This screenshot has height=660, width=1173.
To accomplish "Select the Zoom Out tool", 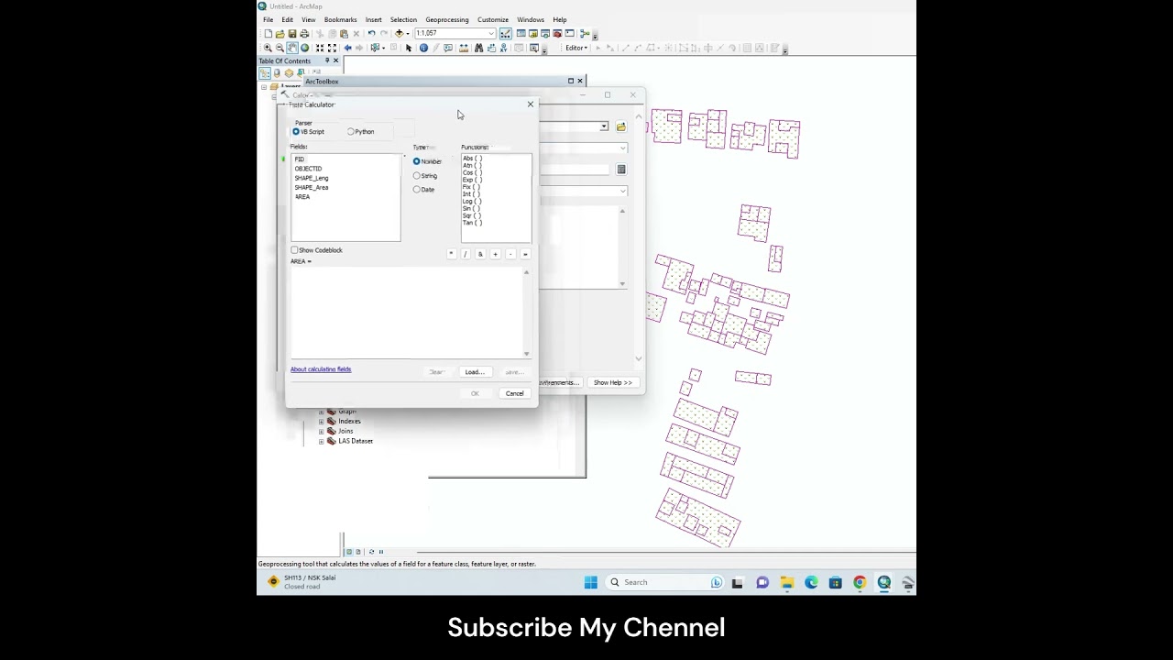I will point(280,48).
